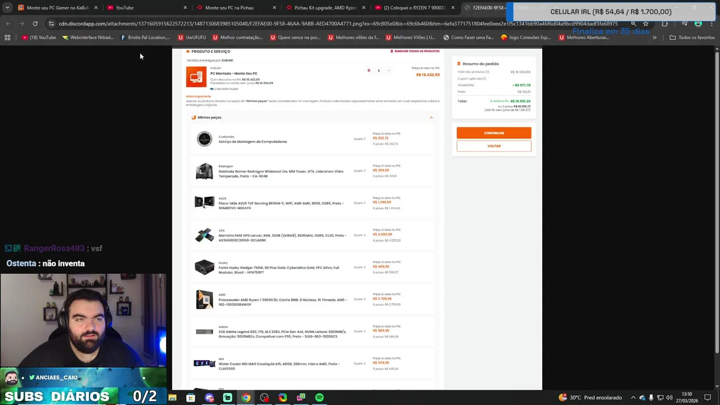Screen dimensions: 720x405
Task: Open the Jogo Conexões Esp bookmark
Action: pyautogui.click(x=526, y=37)
